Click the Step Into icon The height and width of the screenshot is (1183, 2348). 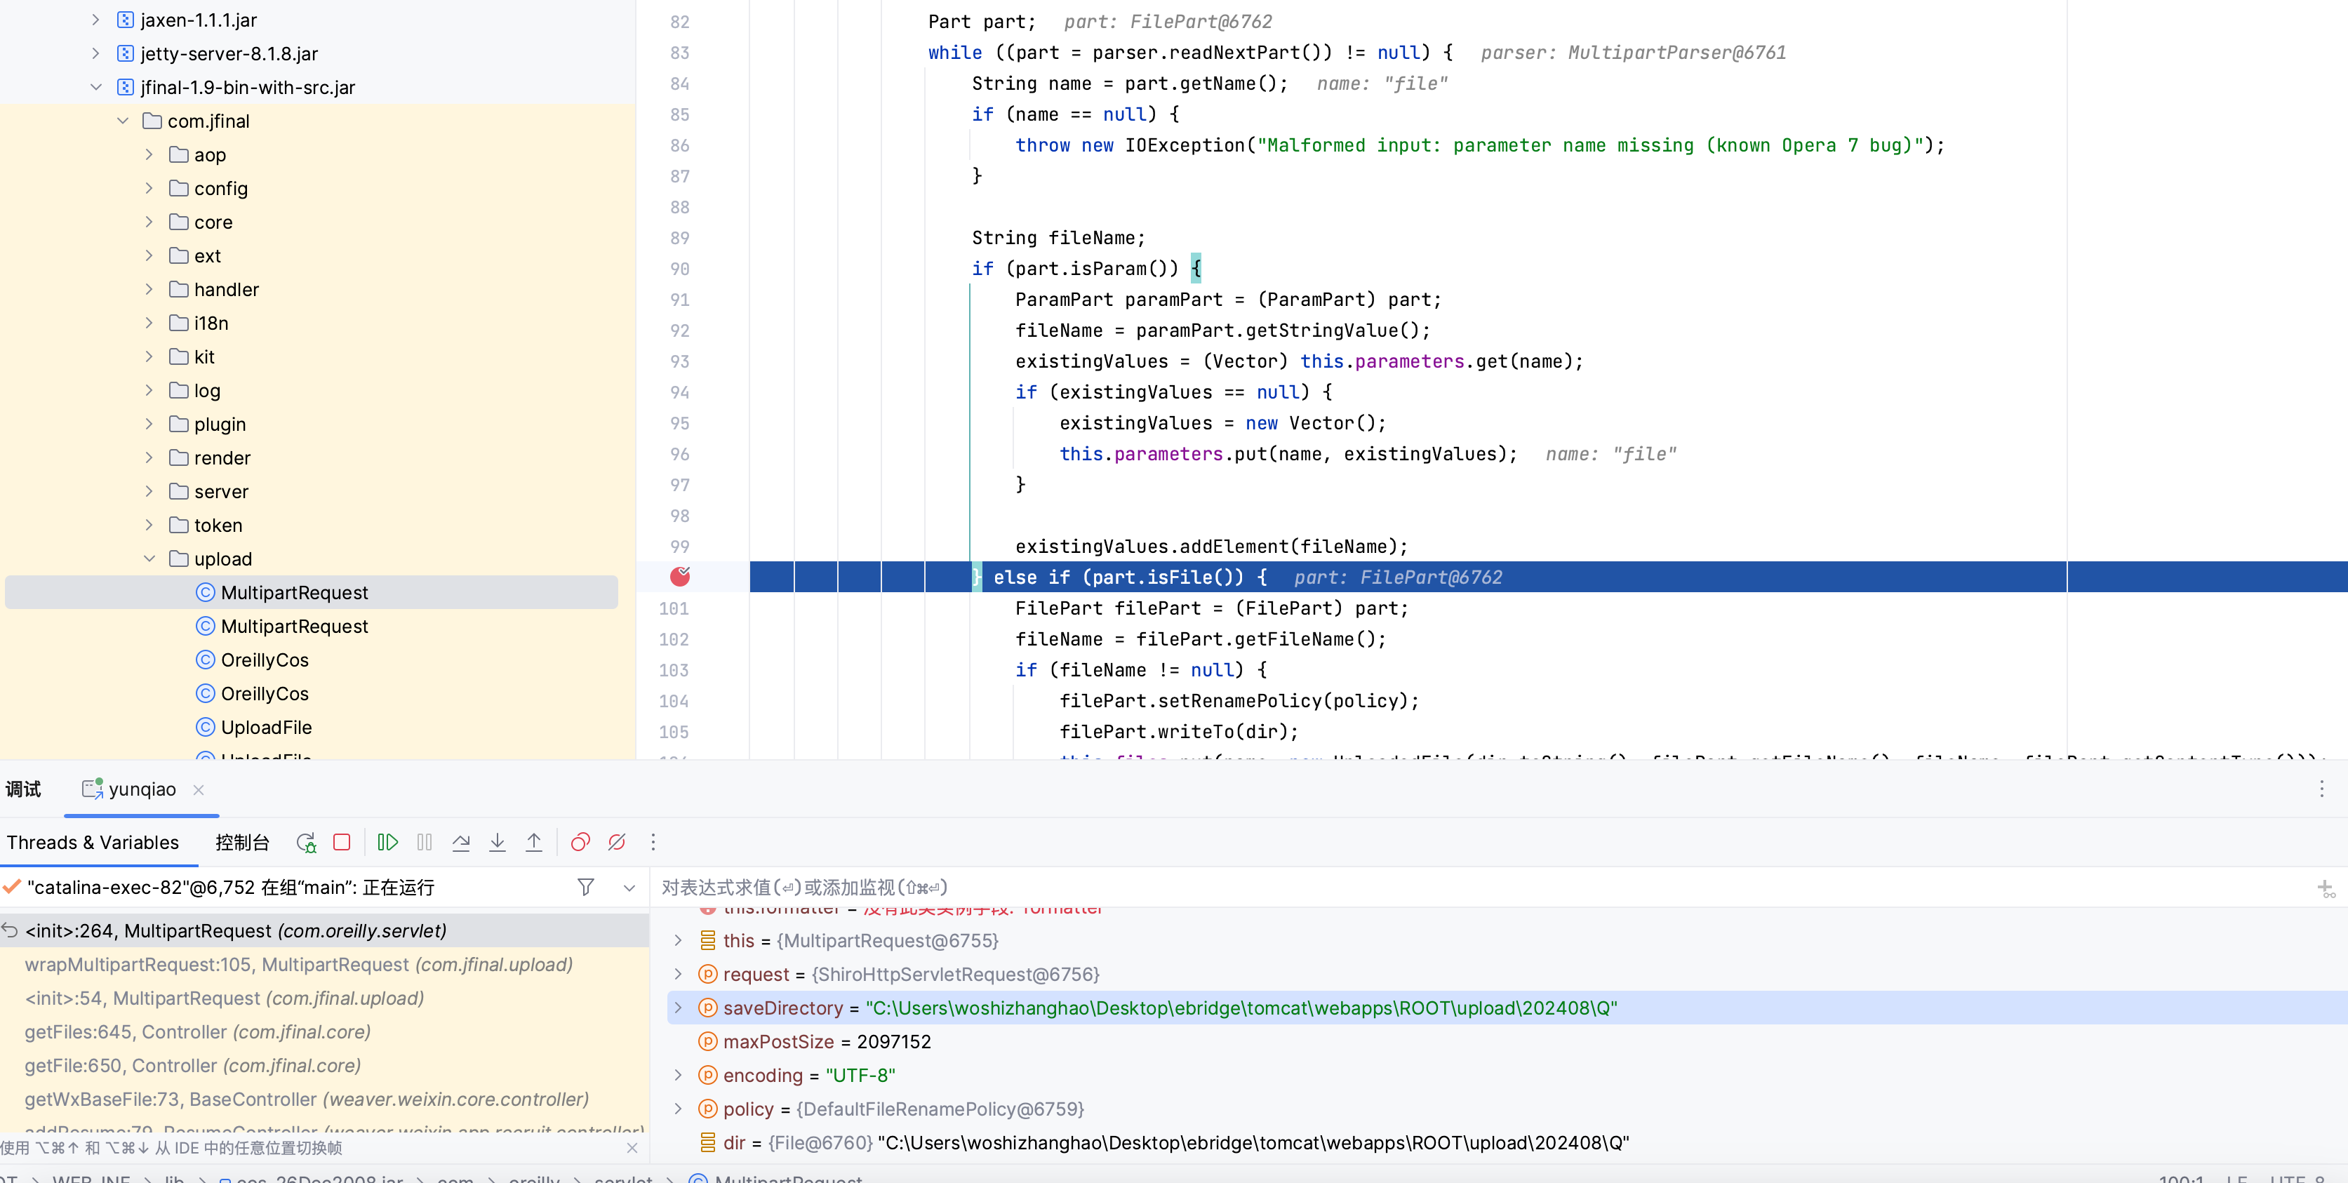[498, 842]
